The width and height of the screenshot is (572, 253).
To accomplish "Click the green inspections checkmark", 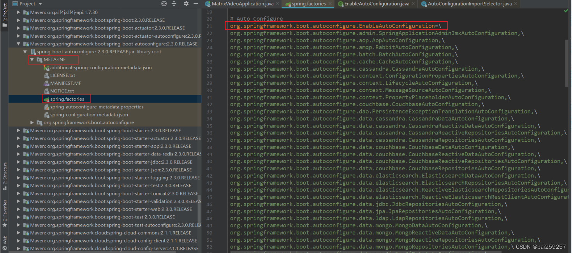I will (567, 12).
